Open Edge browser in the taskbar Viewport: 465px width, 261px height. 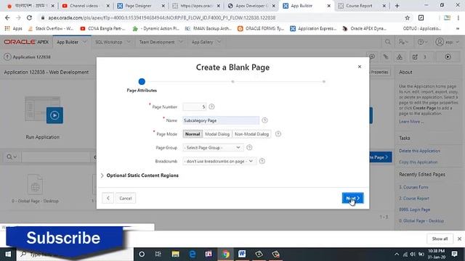(192, 254)
